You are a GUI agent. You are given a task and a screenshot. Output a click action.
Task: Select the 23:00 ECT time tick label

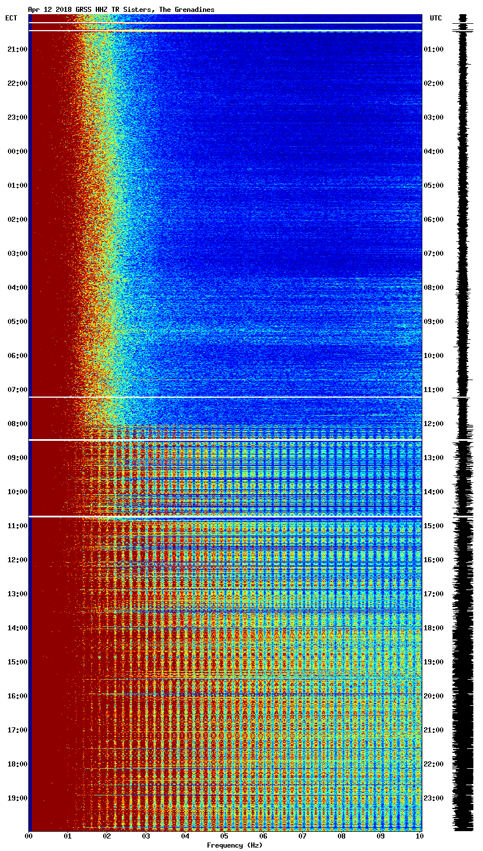[x=17, y=117]
